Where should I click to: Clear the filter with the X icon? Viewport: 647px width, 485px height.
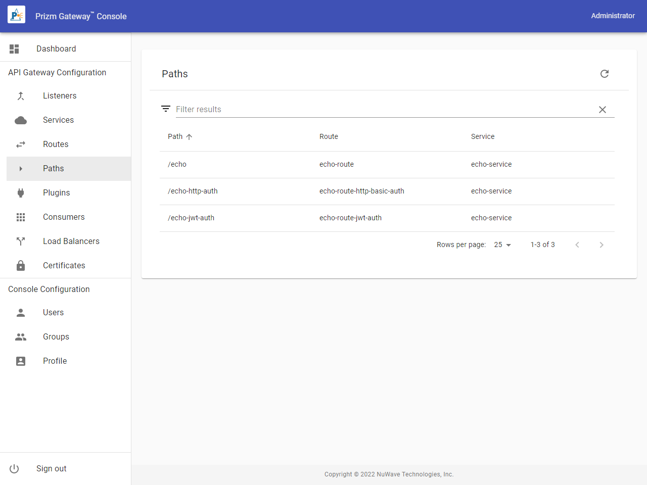pos(602,110)
